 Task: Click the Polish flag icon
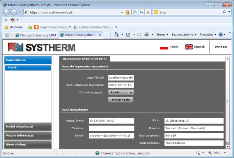click(x=164, y=47)
